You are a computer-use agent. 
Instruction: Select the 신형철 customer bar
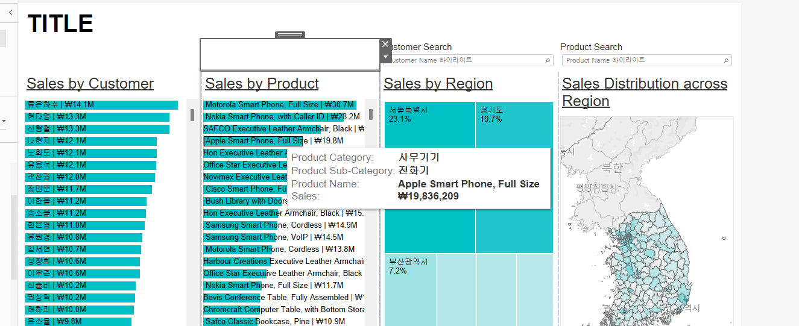97,129
